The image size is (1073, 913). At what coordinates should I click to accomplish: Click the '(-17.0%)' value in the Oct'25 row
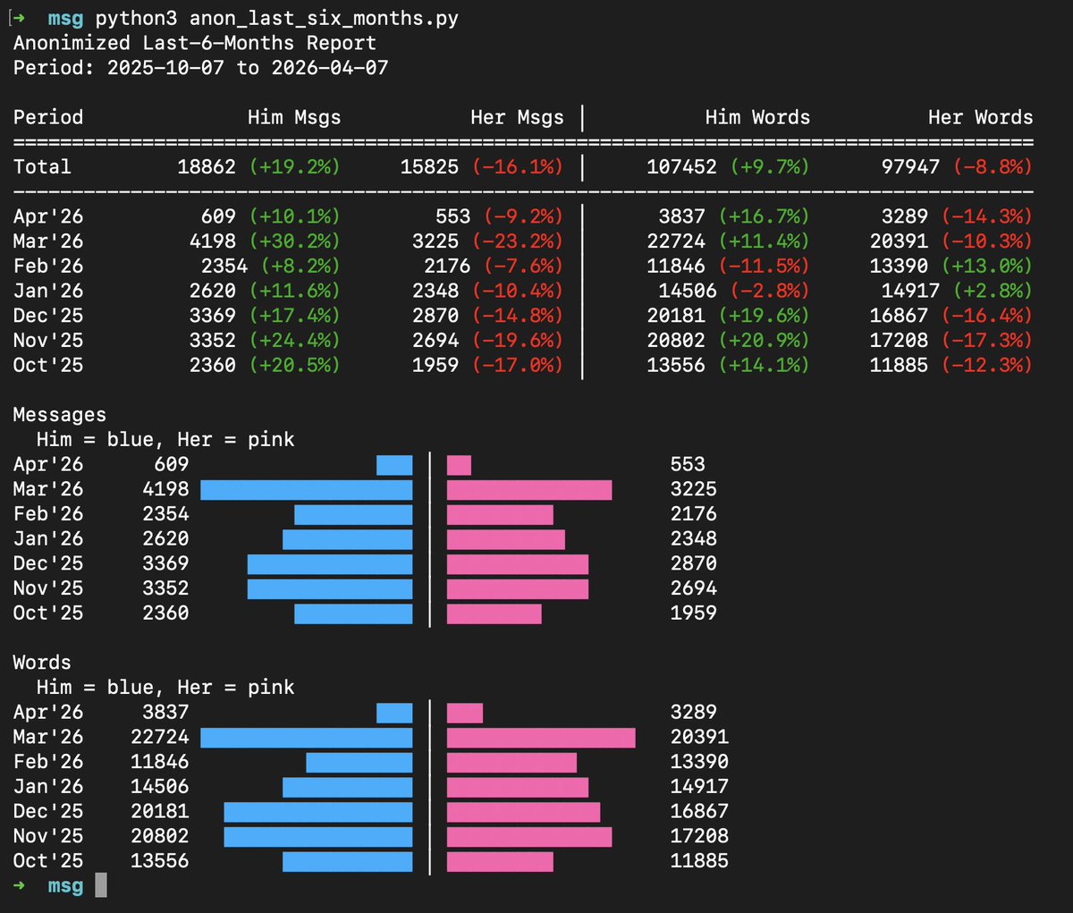pos(517,365)
